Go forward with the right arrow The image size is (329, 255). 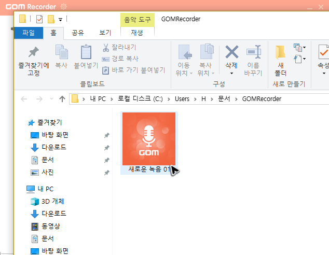pyautogui.click(x=39, y=99)
